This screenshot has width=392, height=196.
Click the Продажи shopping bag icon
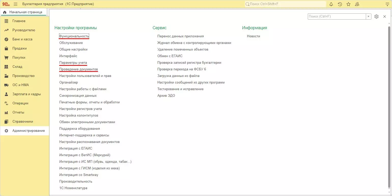pyautogui.click(x=7, y=48)
